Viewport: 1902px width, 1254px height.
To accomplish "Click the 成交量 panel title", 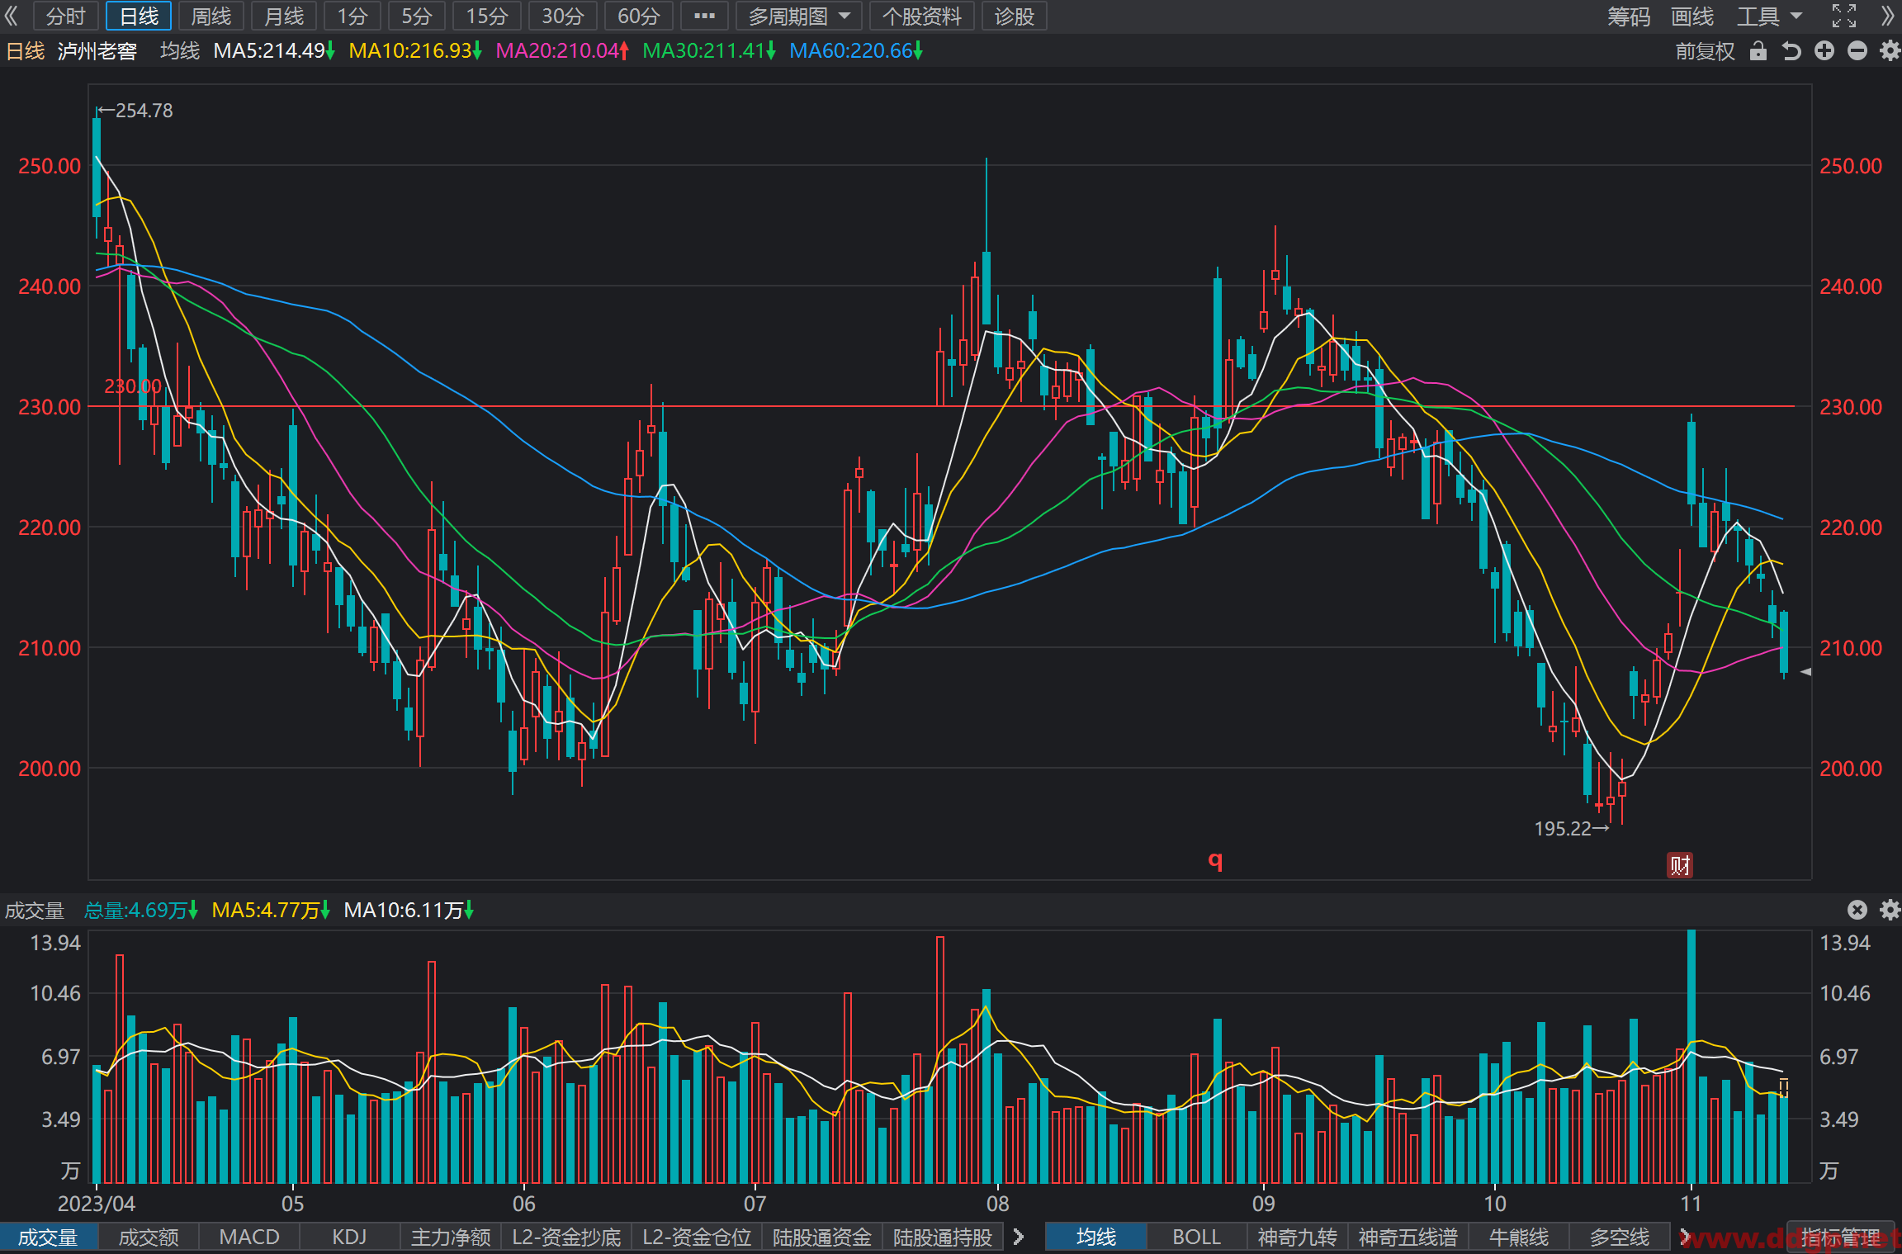I will click(35, 910).
